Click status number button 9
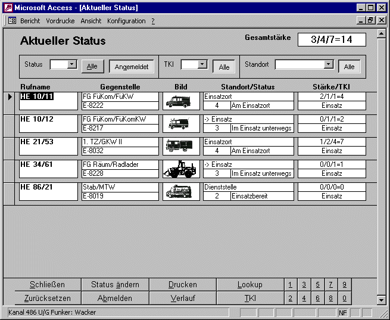390x320 pixels. tap(345, 284)
